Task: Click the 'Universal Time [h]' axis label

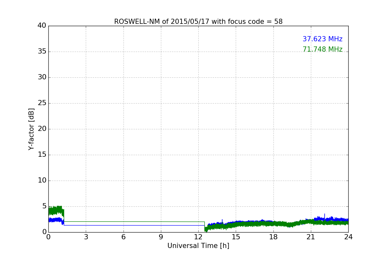Action: point(198,246)
